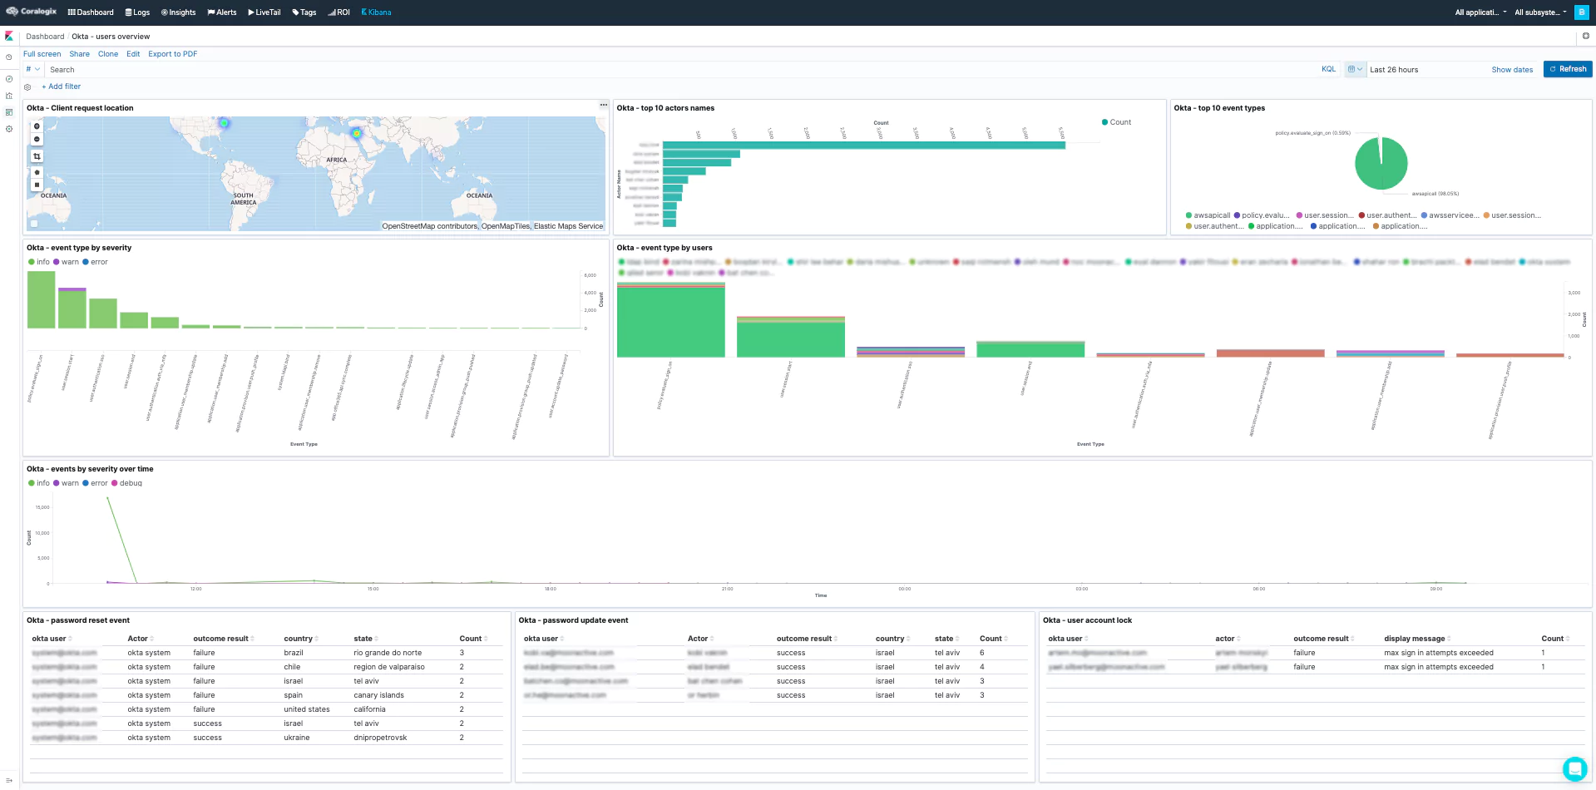Open filter options gear beside Add filter
The width and height of the screenshot is (1596, 790).
(27, 86)
